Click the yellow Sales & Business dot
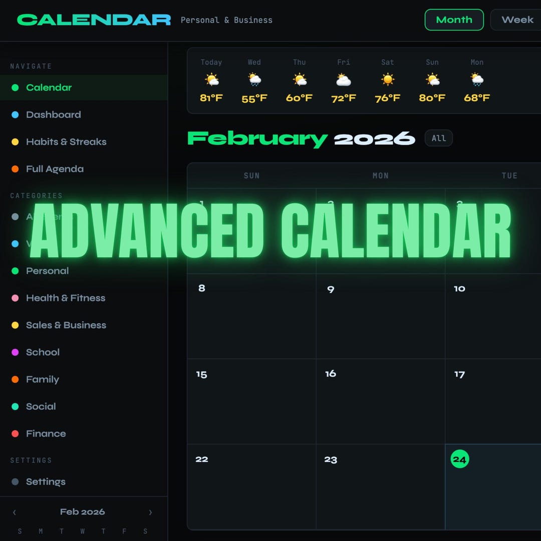The width and height of the screenshot is (541, 541). 15,325
